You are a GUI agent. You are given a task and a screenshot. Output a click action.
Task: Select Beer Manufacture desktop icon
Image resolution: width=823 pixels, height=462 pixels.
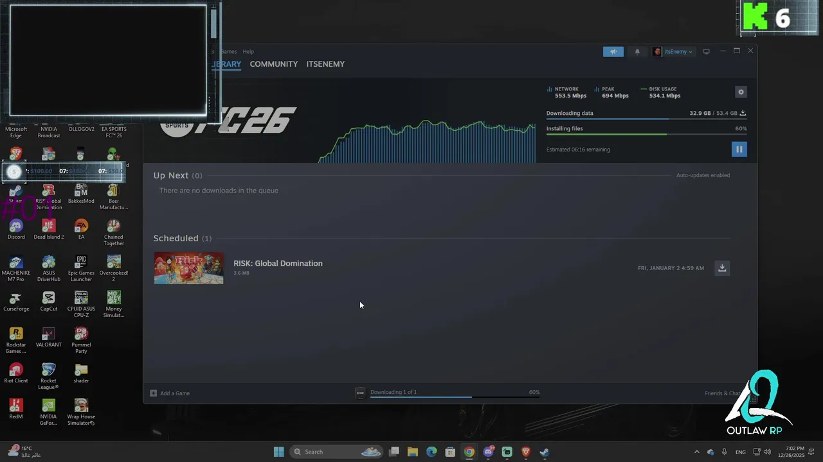tap(114, 196)
